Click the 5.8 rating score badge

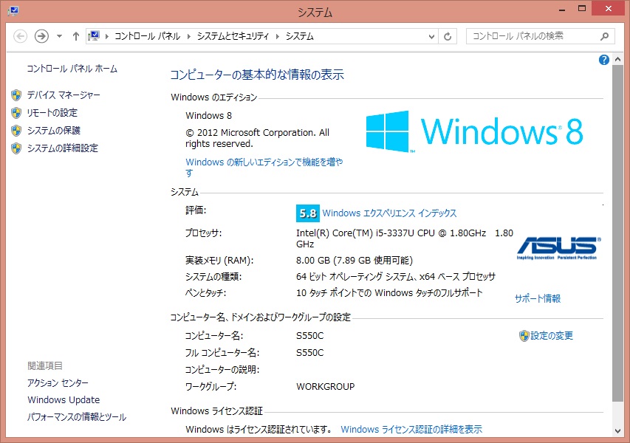(x=308, y=213)
